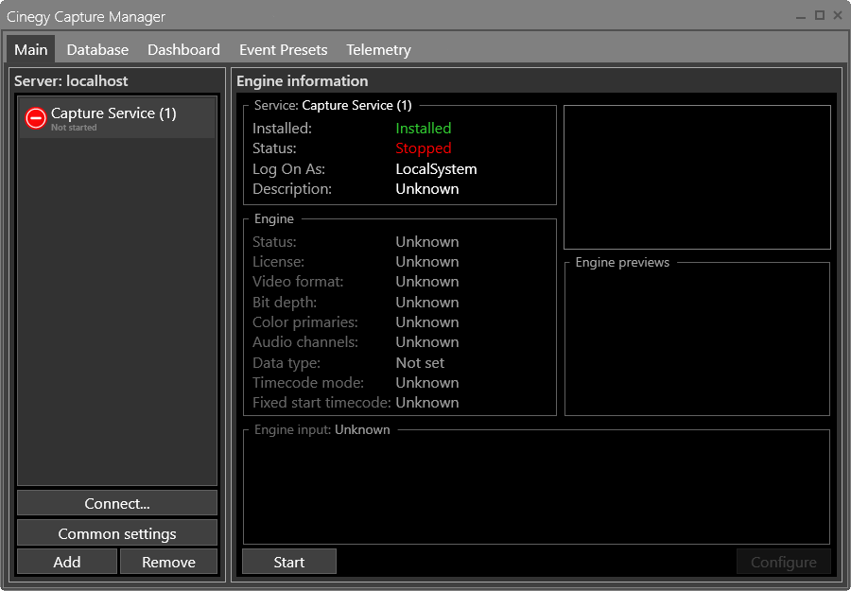
Task: Select the Main tab
Action: (x=30, y=49)
